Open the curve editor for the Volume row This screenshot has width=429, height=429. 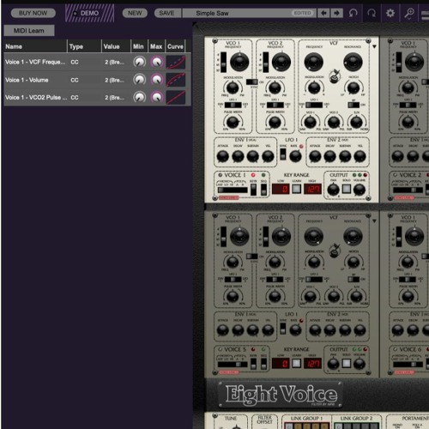point(176,80)
